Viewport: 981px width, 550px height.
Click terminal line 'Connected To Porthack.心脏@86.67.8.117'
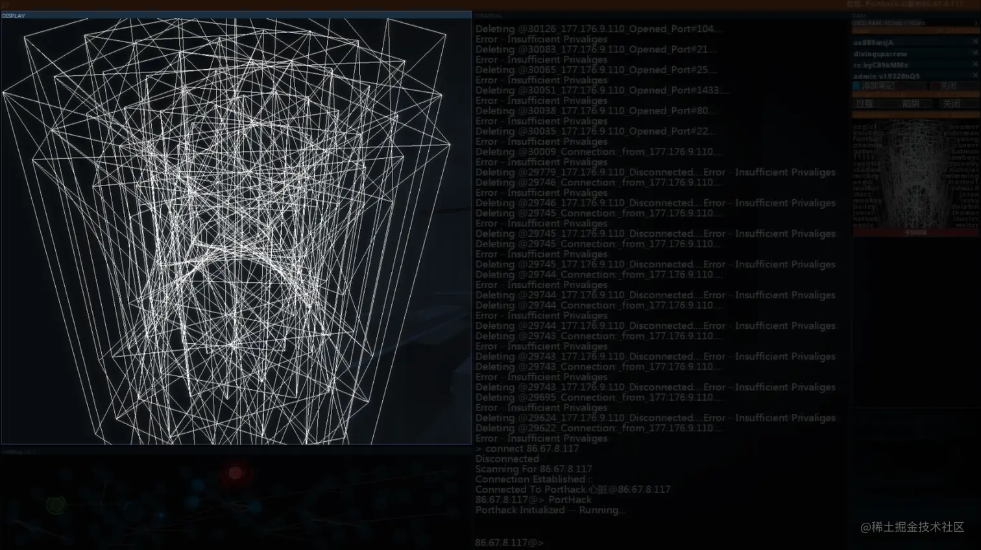[x=573, y=490]
